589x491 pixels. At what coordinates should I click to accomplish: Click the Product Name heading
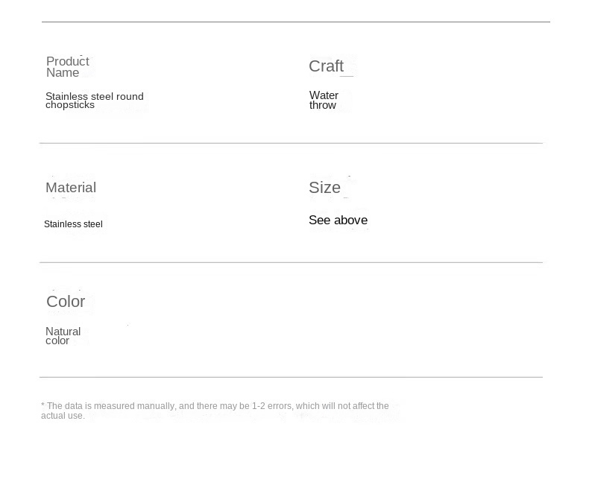[x=67, y=67]
